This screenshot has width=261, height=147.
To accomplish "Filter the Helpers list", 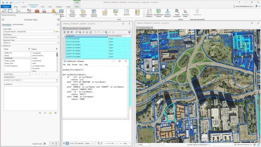I will [56, 49].
